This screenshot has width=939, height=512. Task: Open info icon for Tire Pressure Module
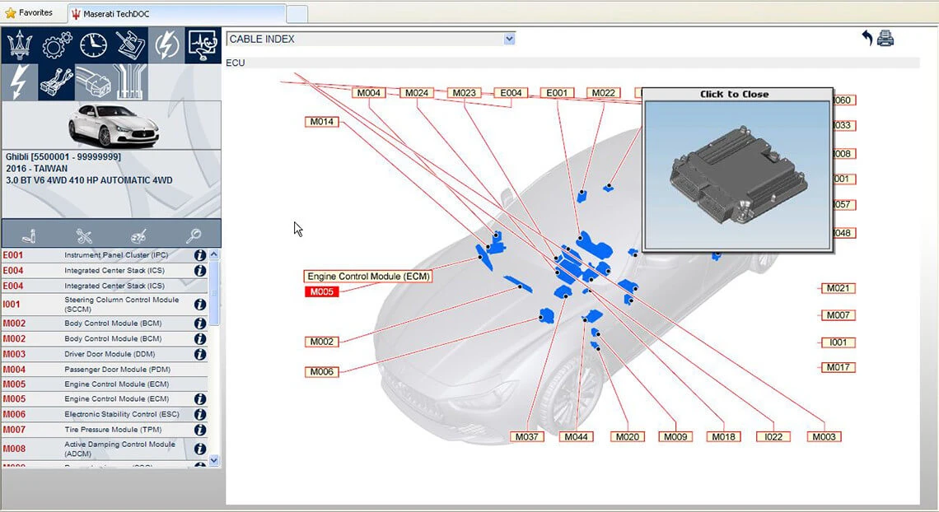point(200,430)
